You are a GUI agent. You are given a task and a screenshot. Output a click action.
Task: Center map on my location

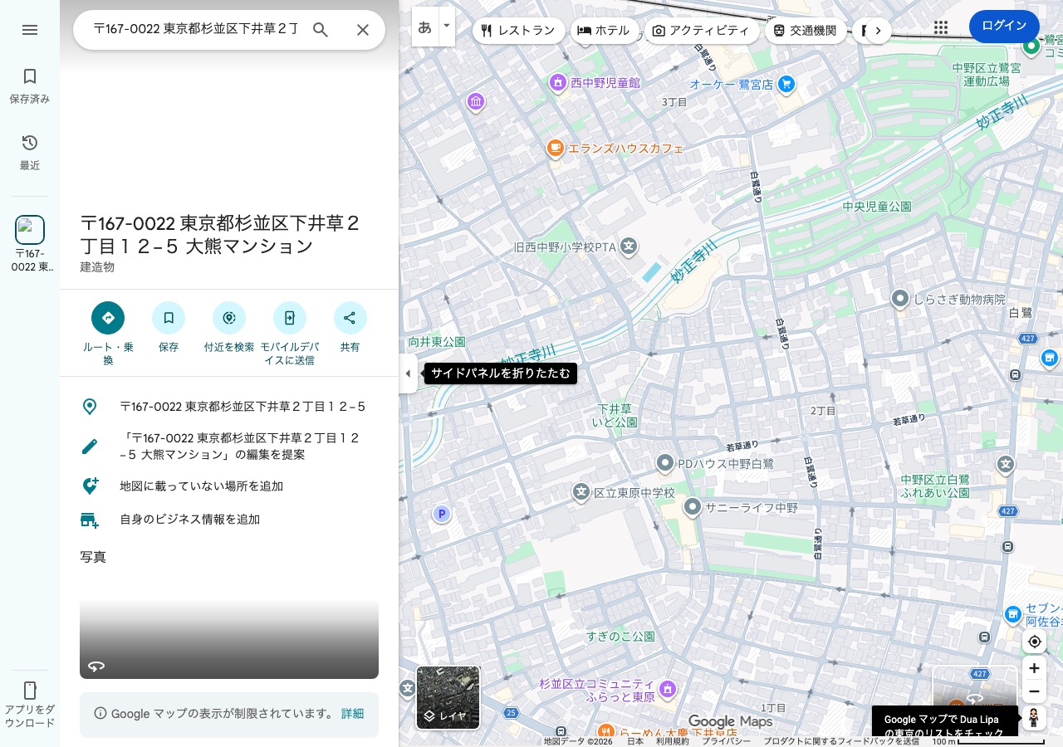1034,642
